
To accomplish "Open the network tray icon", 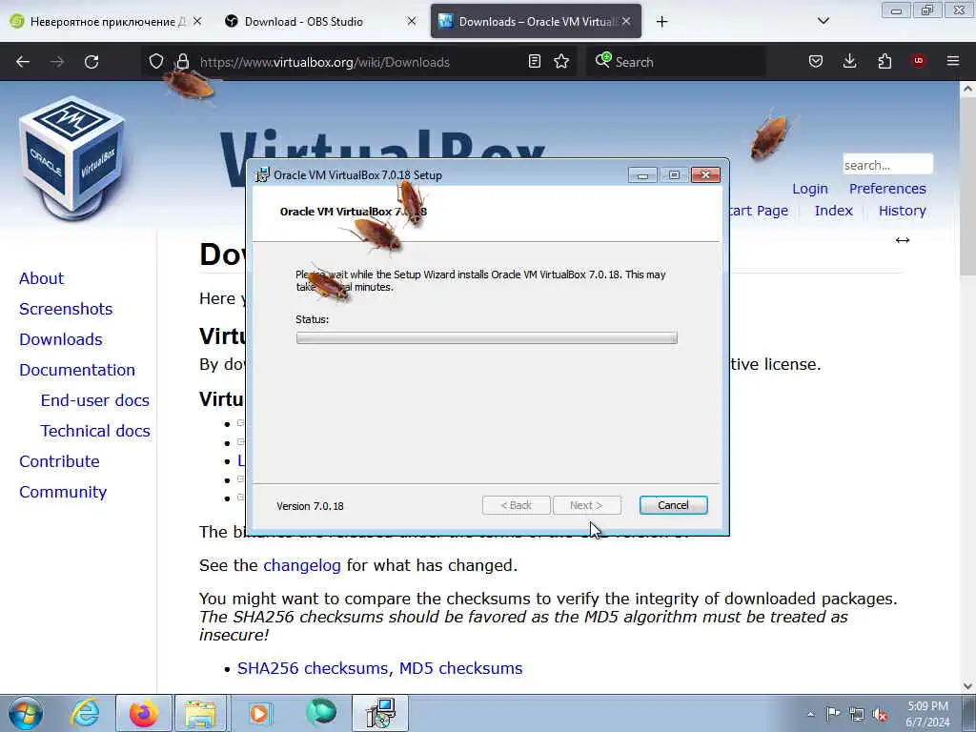I will pos(857,714).
